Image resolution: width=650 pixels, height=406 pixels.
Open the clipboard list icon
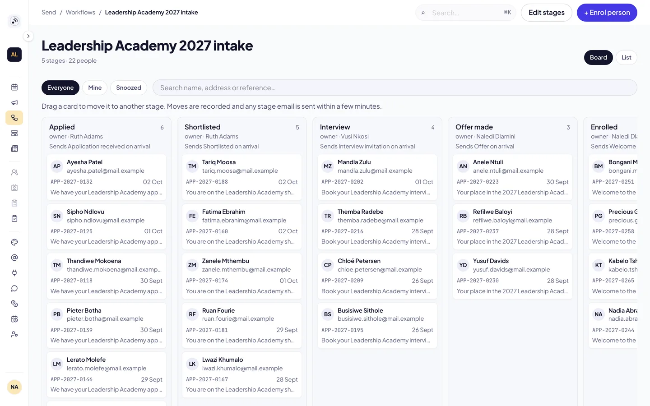(x=14, y=203)
